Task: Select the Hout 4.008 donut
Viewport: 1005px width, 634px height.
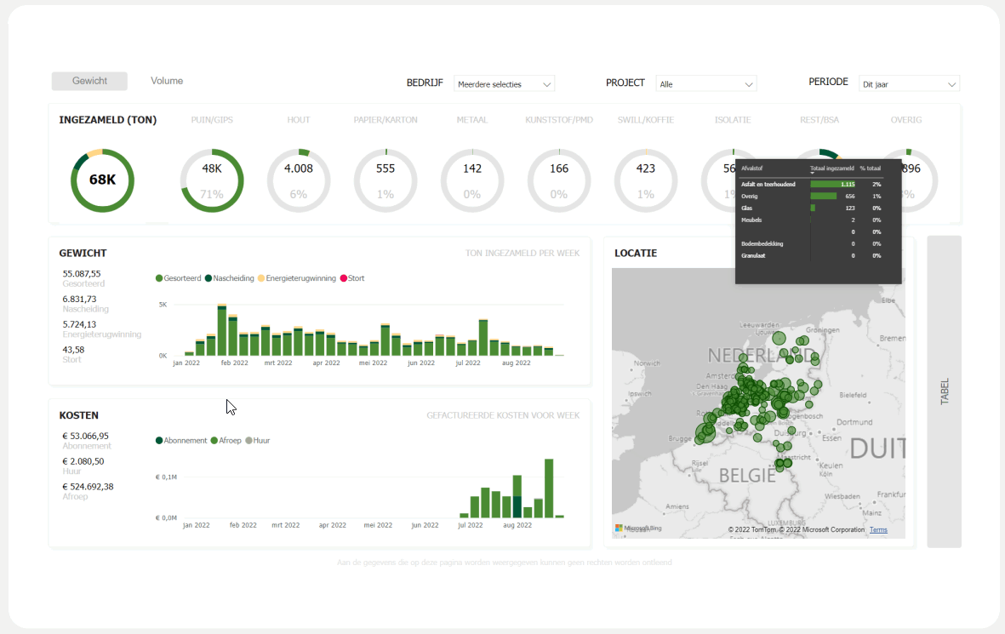Action: pos(299,180)
